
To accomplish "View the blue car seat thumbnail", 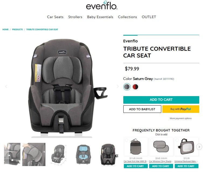I will pos(83,154).
